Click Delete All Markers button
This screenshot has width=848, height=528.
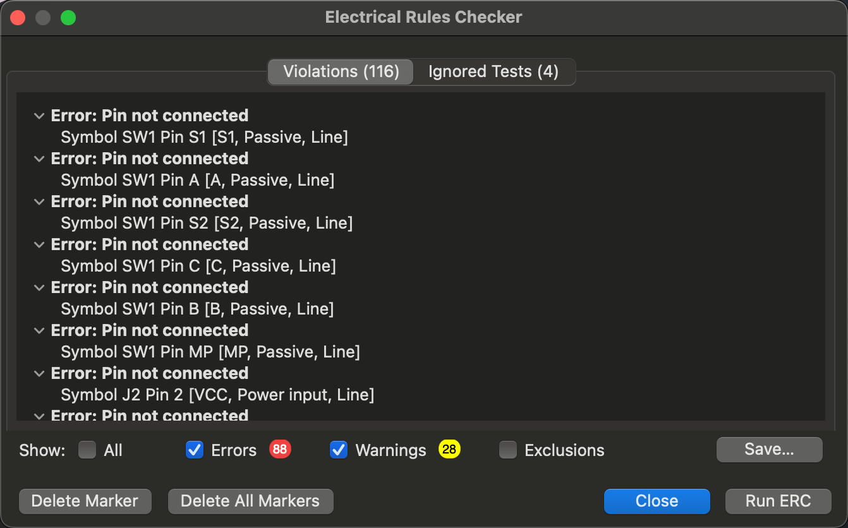tap(250, 501)
